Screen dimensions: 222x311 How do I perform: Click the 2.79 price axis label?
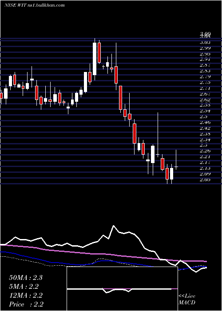click(x=205, y=76)
